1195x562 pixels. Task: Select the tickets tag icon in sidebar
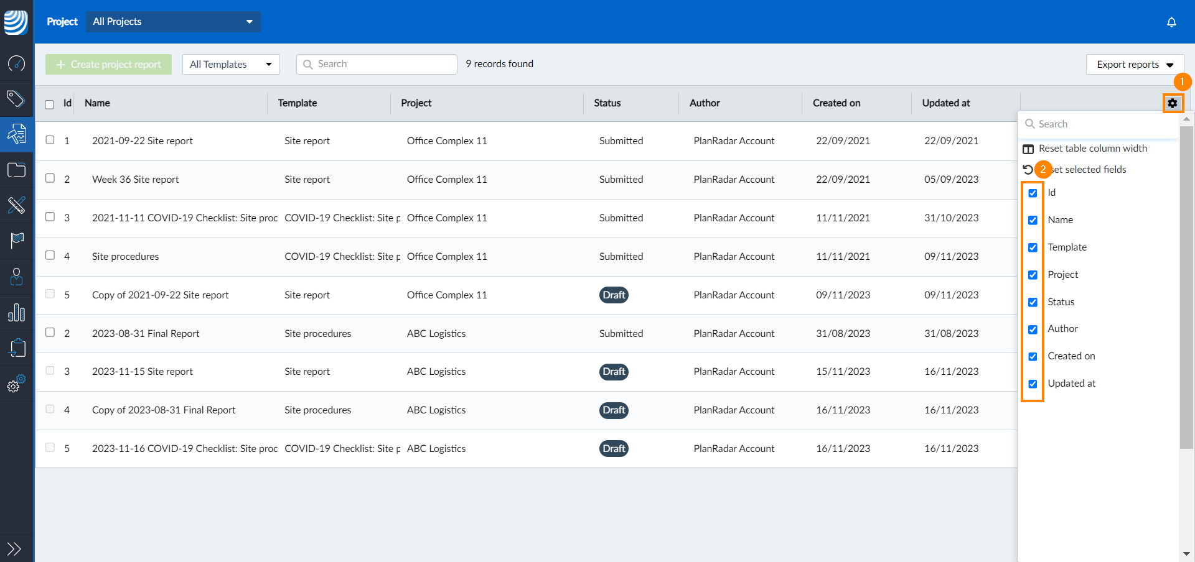(17, 99)
